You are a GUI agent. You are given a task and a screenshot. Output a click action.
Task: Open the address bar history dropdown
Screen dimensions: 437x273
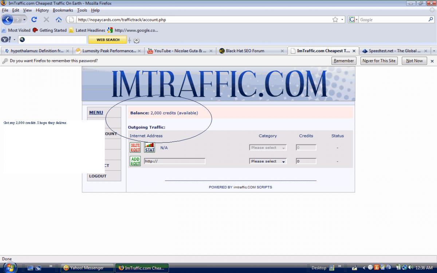point(342,20)
